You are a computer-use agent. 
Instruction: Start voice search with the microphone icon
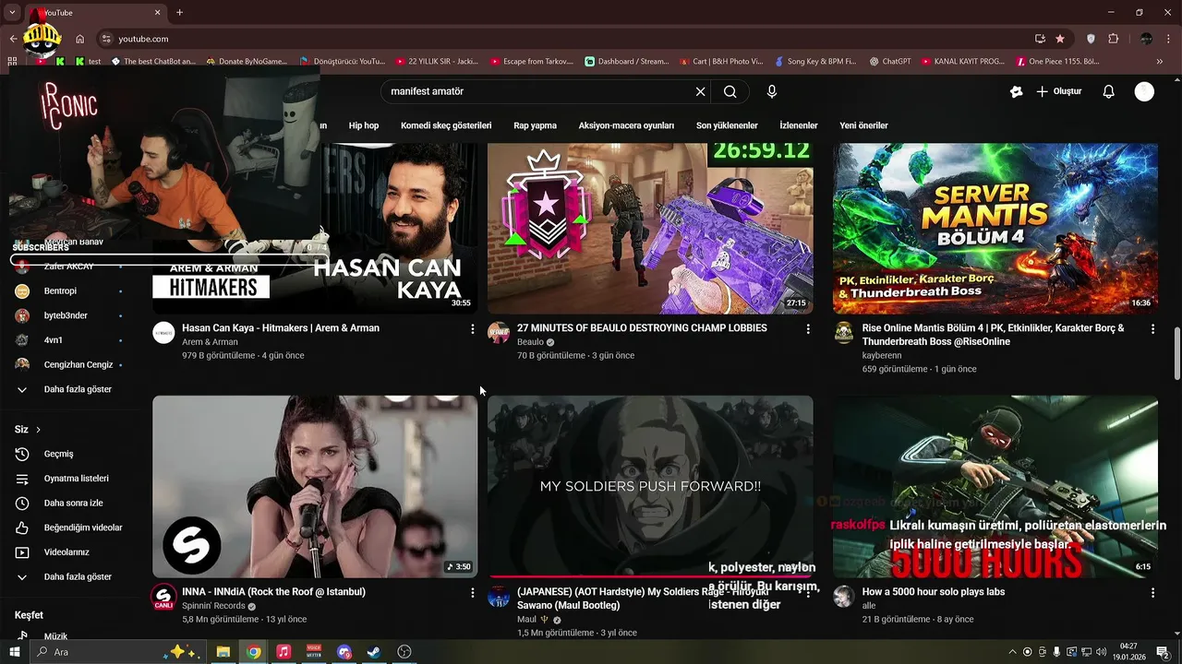point(772,91)
